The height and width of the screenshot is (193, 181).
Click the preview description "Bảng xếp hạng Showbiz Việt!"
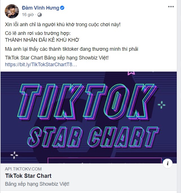click(x=37, y=184)
